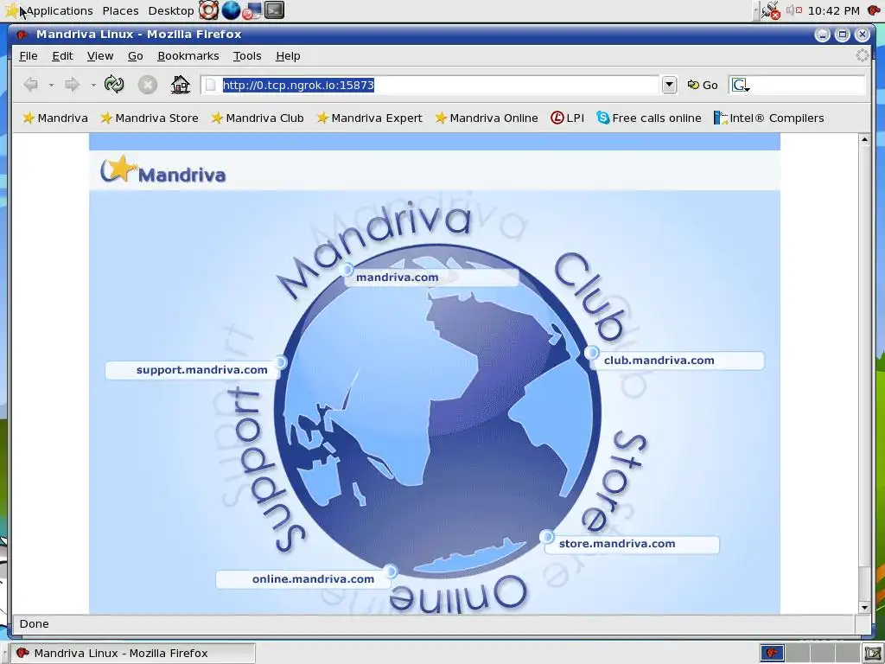Open the Back button history dropdown arrow
This screenshot has height=664, width=885.
pyautogui.click(x=51, y=86)
